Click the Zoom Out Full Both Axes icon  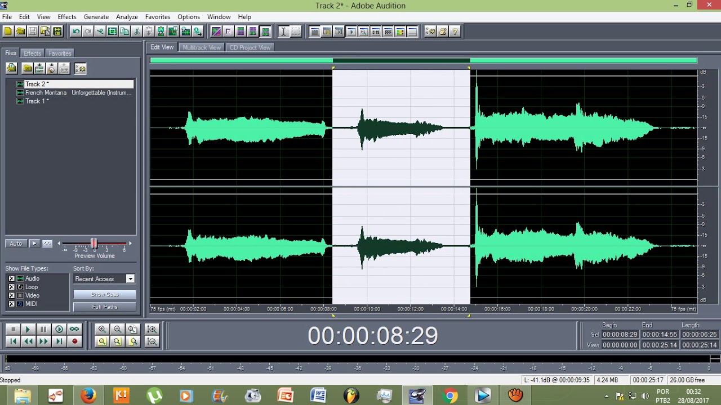[x=133, y=329]
